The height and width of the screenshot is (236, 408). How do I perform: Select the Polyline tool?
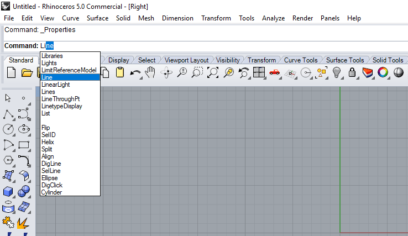pos(8,114)
